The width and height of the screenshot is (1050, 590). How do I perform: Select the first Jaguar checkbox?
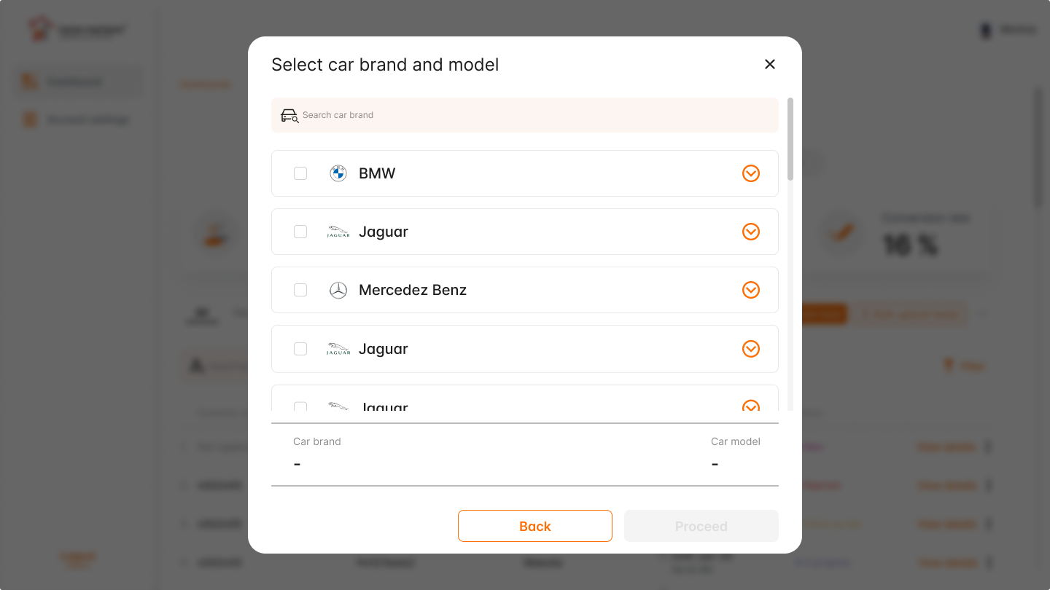(300, 232)
